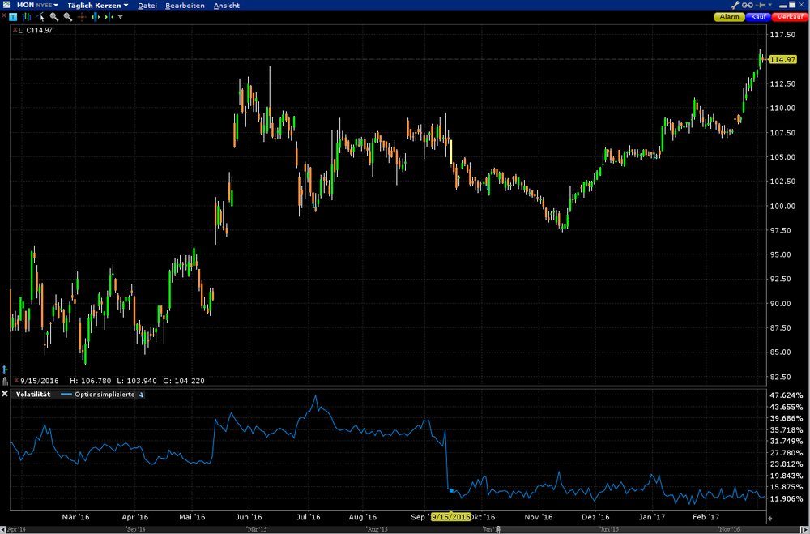Open the Ansicht menu
The image size is (810, 534).
[x=227, y=6]
